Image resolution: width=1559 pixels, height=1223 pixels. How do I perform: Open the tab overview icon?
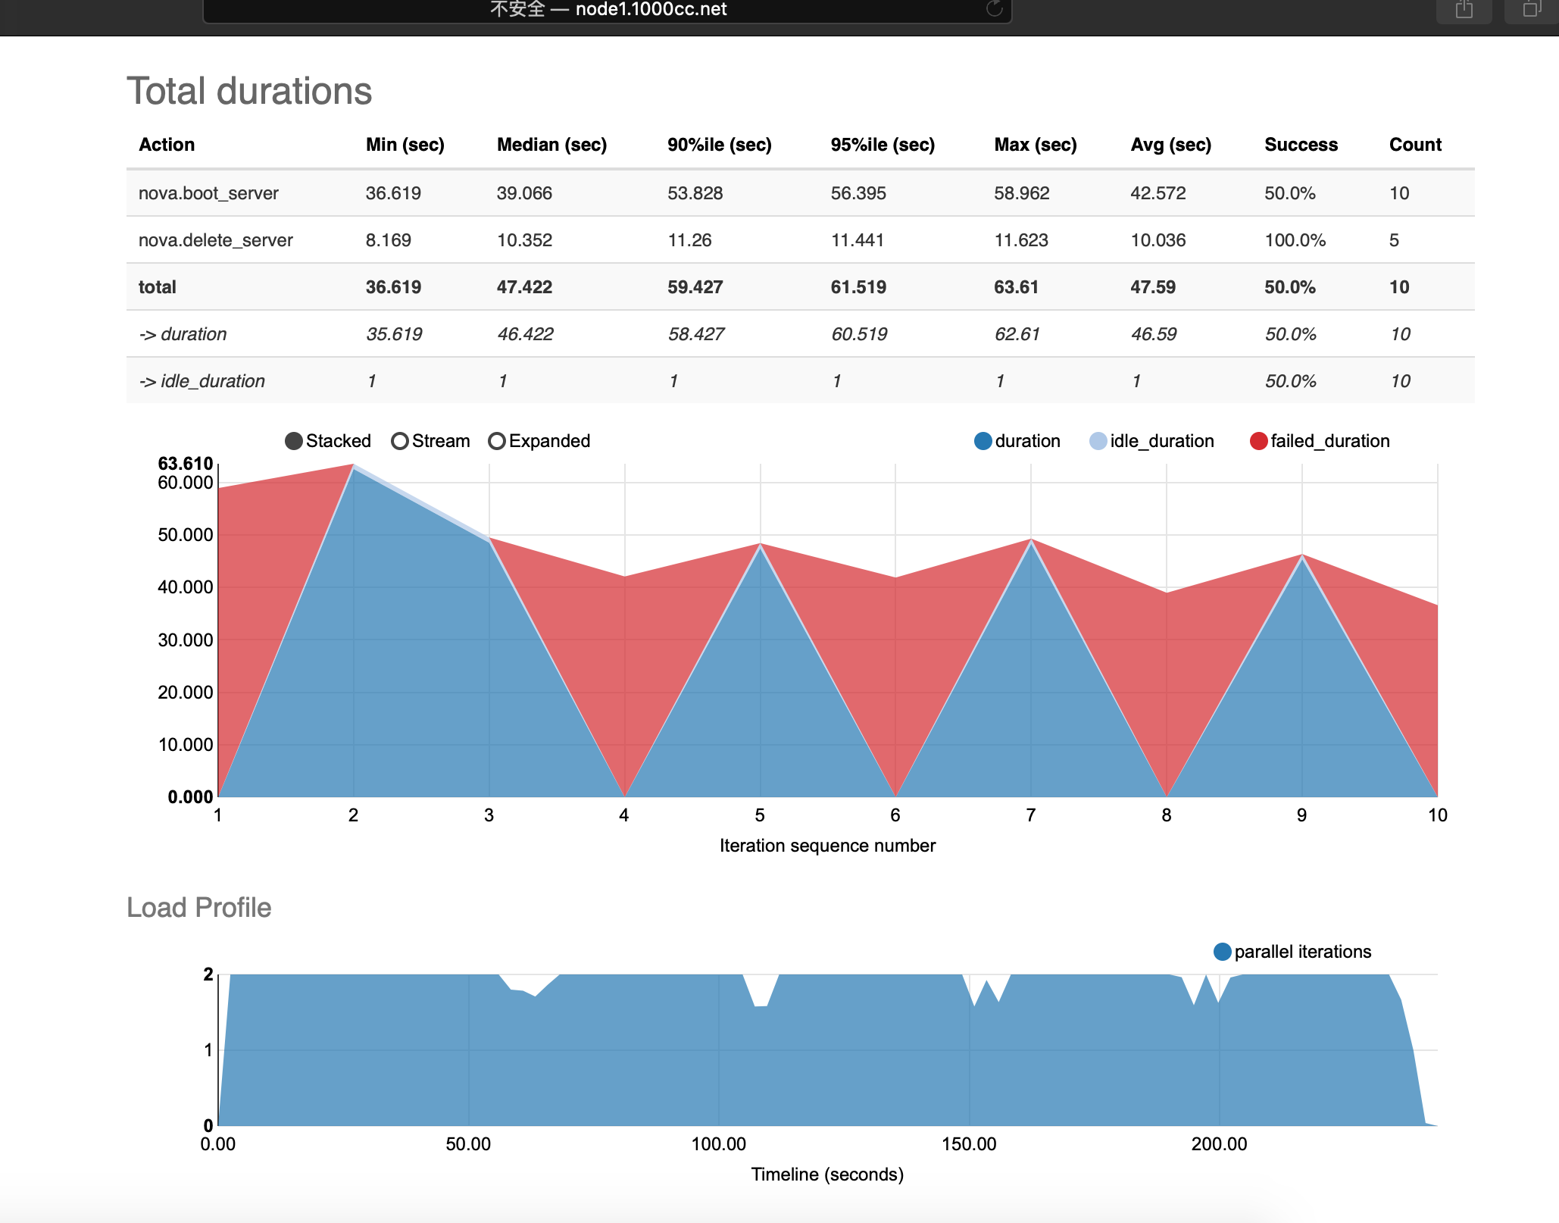[1532, 10]
